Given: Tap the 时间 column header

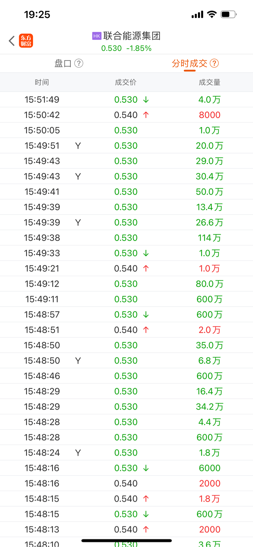Looking at the screenshot, I should (x=42, y=82).
